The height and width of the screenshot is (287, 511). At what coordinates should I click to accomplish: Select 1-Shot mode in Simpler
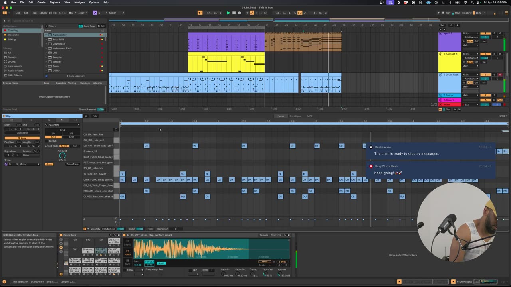pos(127,254)
